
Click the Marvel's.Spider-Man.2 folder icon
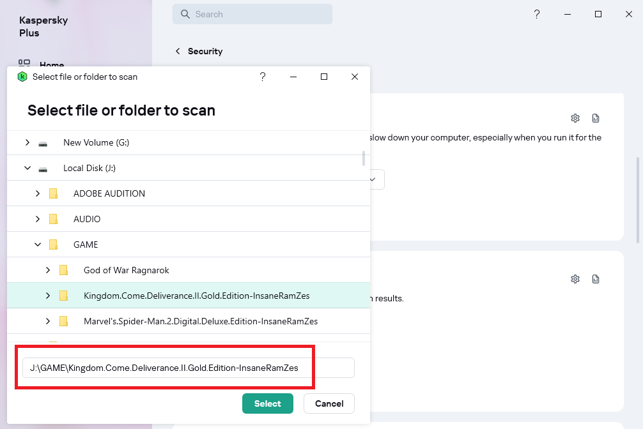point(63,321)
